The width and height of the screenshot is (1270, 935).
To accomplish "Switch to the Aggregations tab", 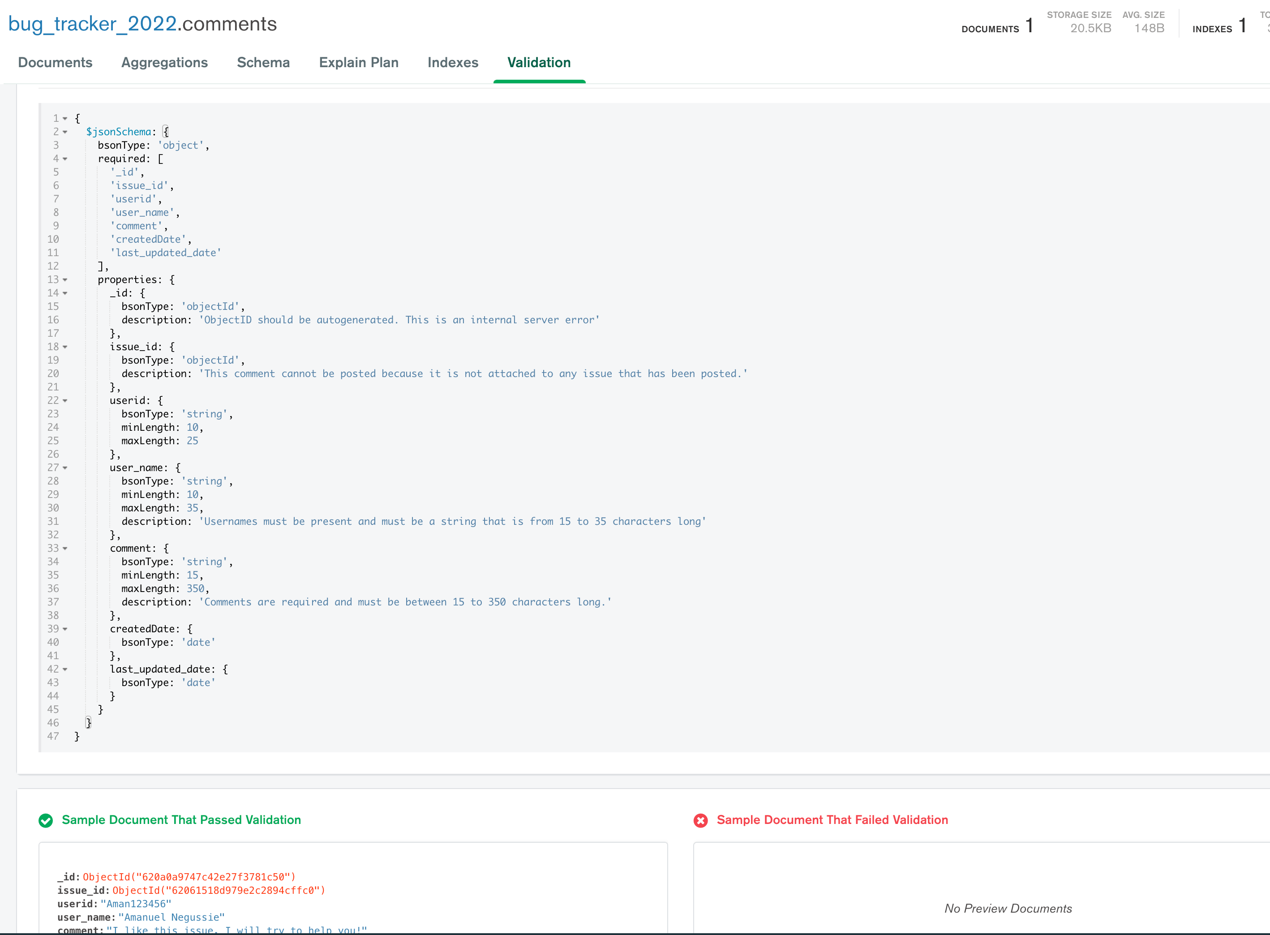I will [x=164, y=62].
